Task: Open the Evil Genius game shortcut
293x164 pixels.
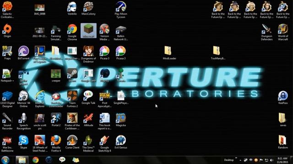Action: point(121,142)
